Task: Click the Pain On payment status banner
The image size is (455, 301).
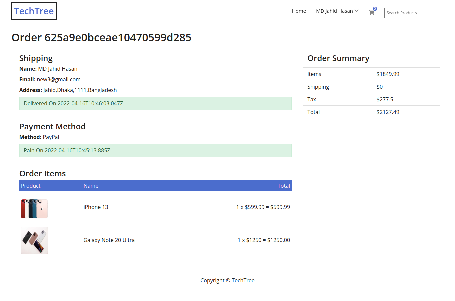Action: [155, 150]
